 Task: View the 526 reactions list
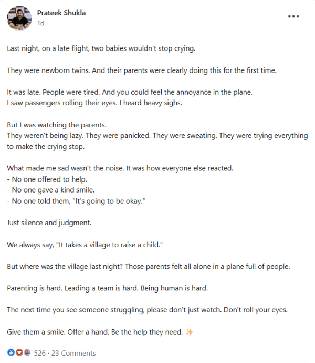point(40,353)
